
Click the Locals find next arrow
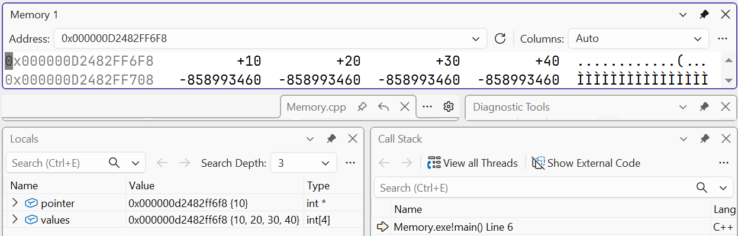[185, 163]
